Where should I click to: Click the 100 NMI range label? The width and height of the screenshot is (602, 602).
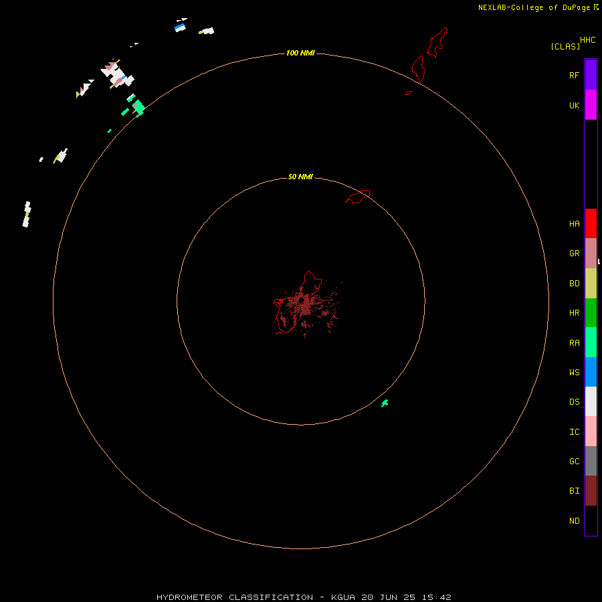pos(300,53)
